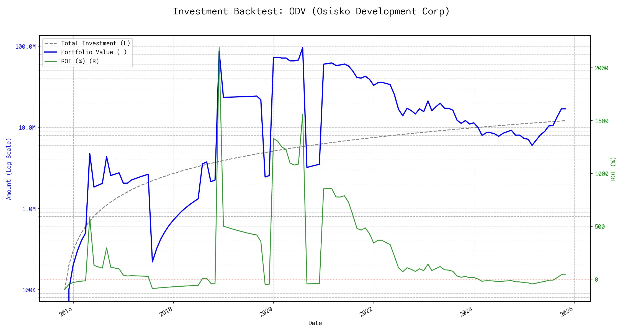The height and width of the screenshot is (332, 623).
Task: Click the 2026 x-axis tick label
Action: pos(567,312)
